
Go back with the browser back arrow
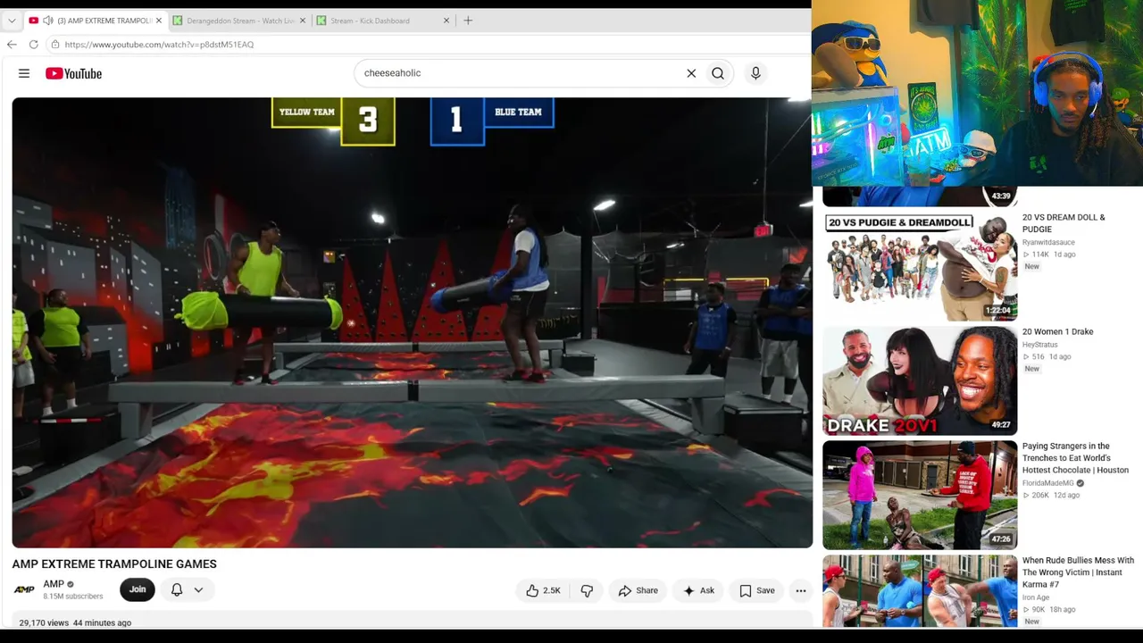pos(12,44)
